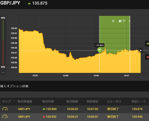The width and height of the screenshot is (149, 121).
Task: Click the ステータス column header
Action: point(114,101)
